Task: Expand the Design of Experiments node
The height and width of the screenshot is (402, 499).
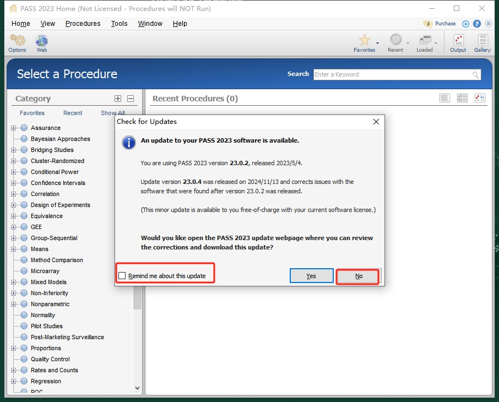Action: pos(13,205)
